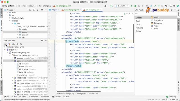
Task: Expand the checkstyle folder in Project tree
Action: click(x=10, y=18)
